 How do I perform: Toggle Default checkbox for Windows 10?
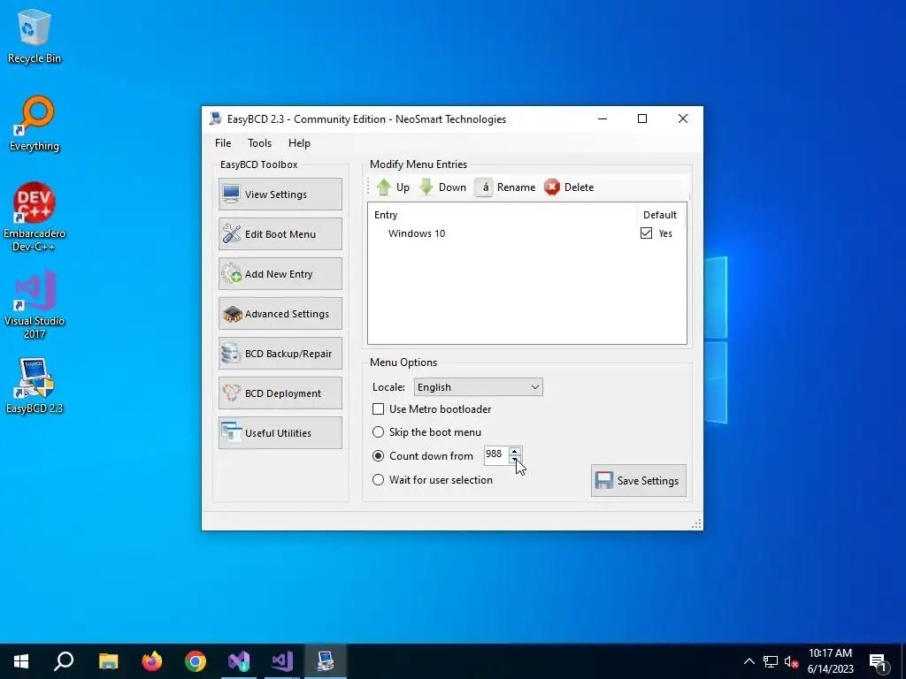tap(646, 233)
